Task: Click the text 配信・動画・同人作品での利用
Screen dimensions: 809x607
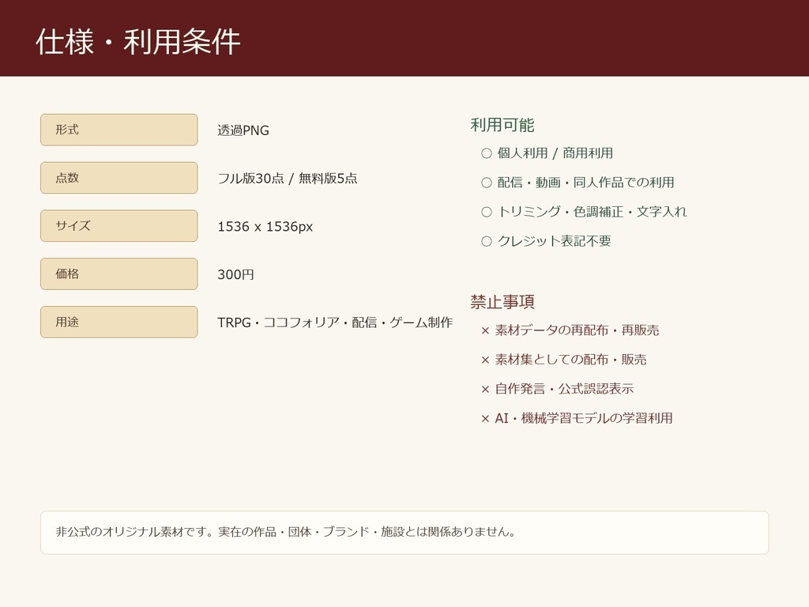Action: click(x=585, y=183)
